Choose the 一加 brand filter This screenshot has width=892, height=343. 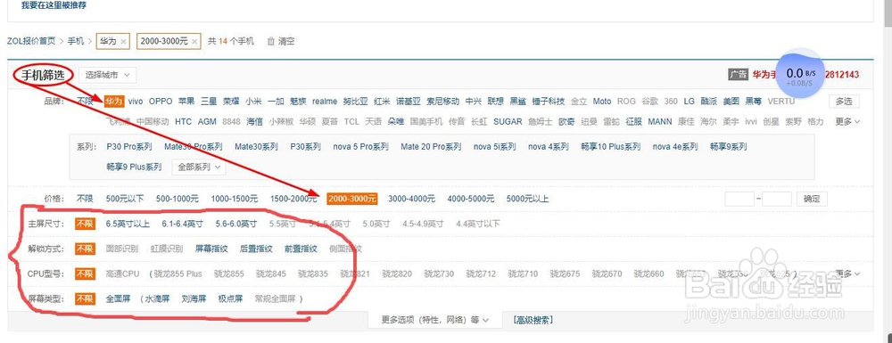[276, 102]
